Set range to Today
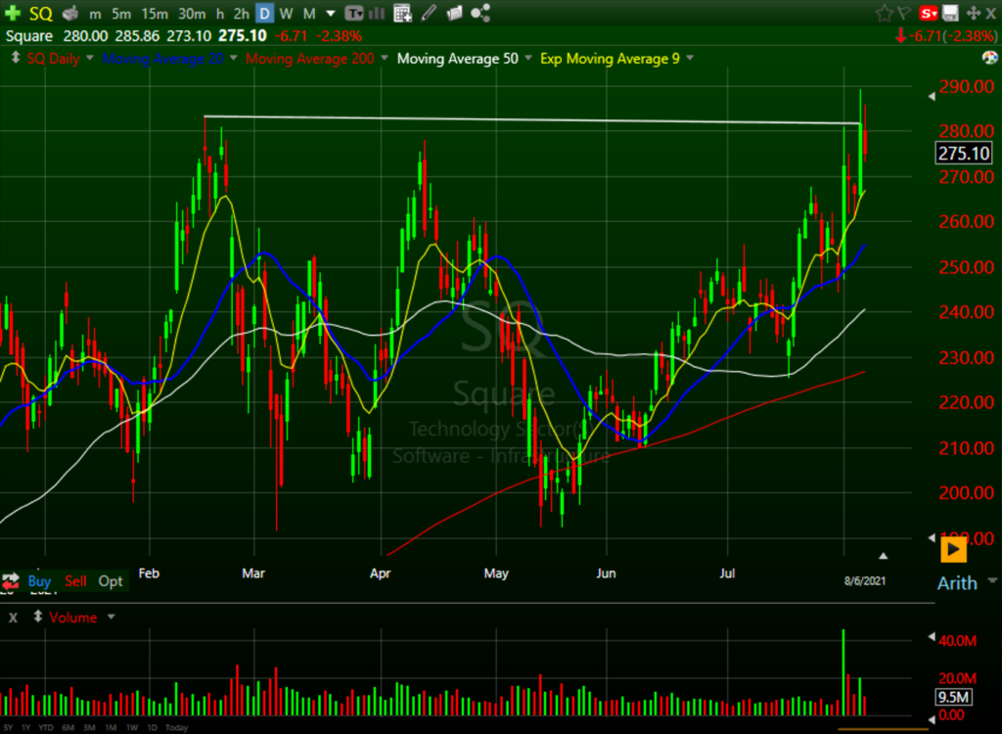This screenshot has width=1002, height=734. pyautogui.click(x=176, y=727)
